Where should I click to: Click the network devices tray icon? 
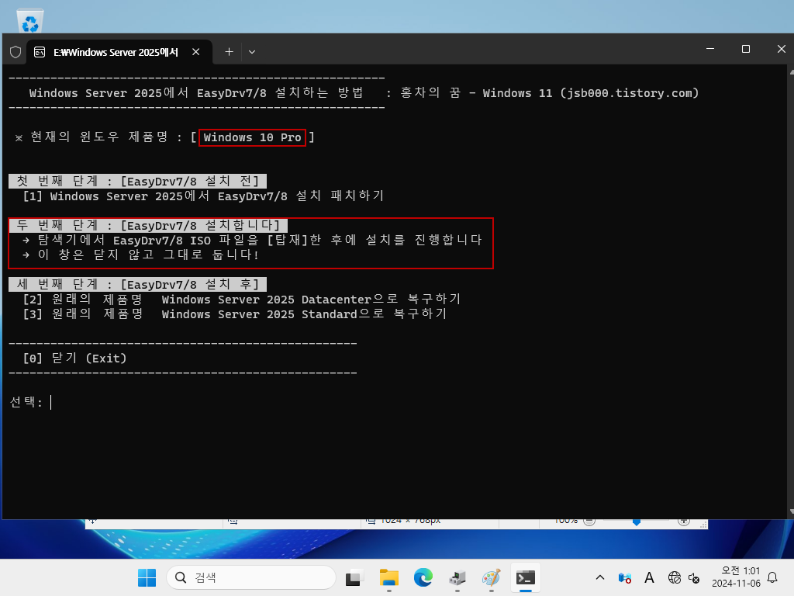[x=625, y=577]
